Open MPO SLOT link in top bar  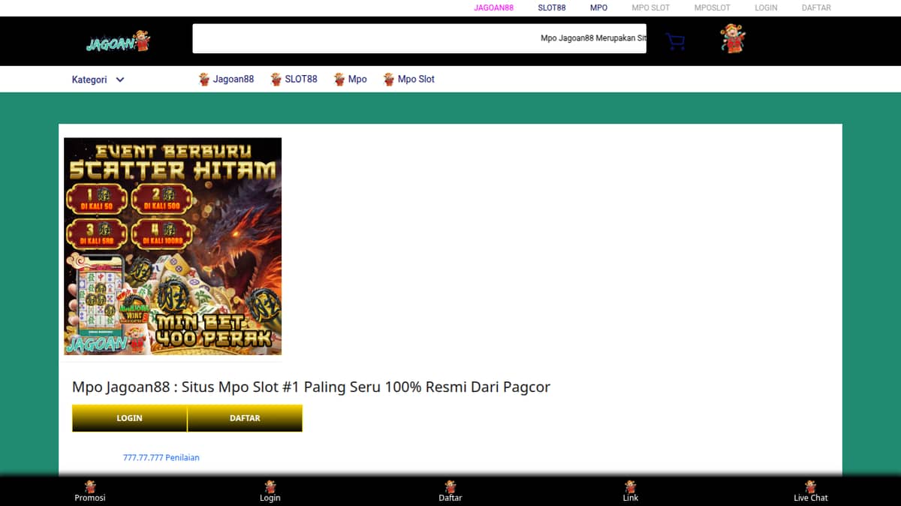(650, 8)
